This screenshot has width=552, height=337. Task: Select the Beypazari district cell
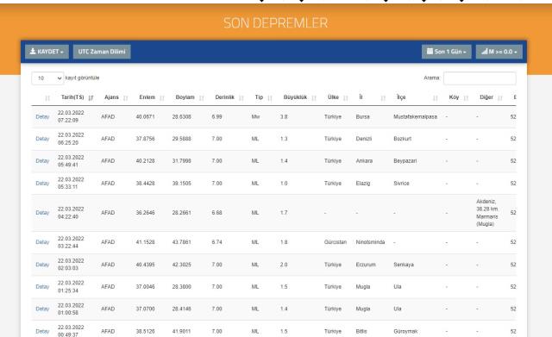coord(405,161)
